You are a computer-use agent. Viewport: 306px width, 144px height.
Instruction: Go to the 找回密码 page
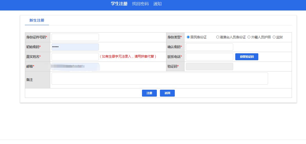(x=140, y=4)
